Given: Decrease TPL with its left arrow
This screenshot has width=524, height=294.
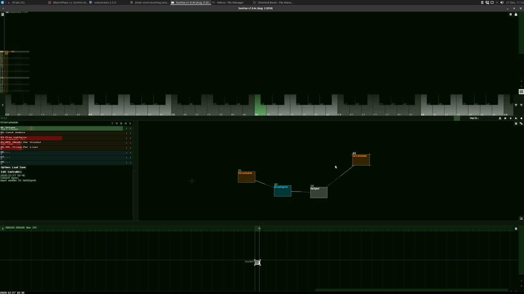Looking at the screenshot, I should 126,148.
